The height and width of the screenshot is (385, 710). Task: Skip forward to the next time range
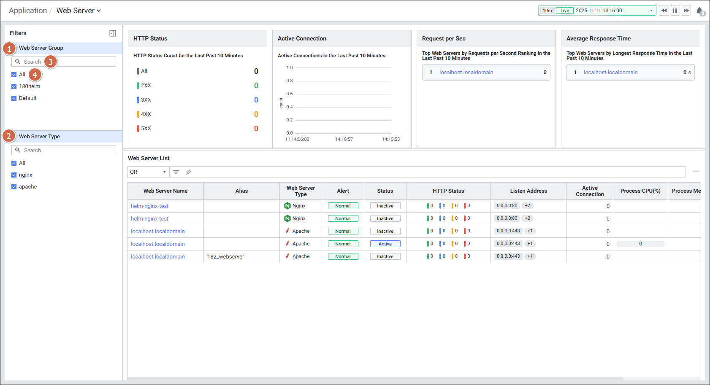point(686,11)
